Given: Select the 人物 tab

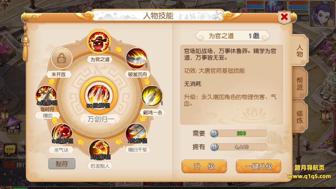Looking at the screenshot, I should [300, 50].
